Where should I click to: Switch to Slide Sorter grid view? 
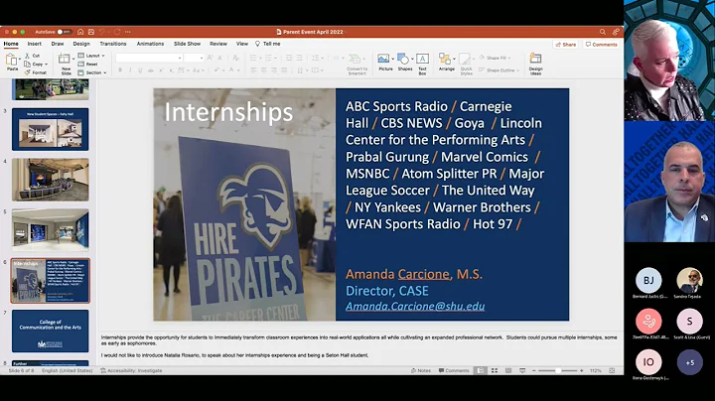pyautogui.click(x=495, y=371)
